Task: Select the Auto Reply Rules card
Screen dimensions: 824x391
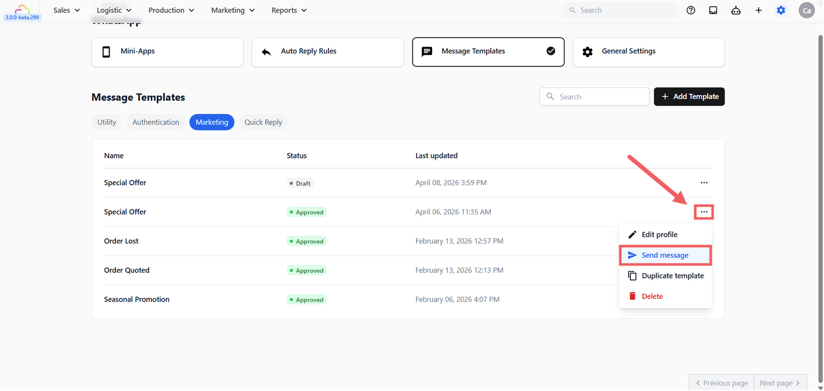Action: click(x=328, y=51)
